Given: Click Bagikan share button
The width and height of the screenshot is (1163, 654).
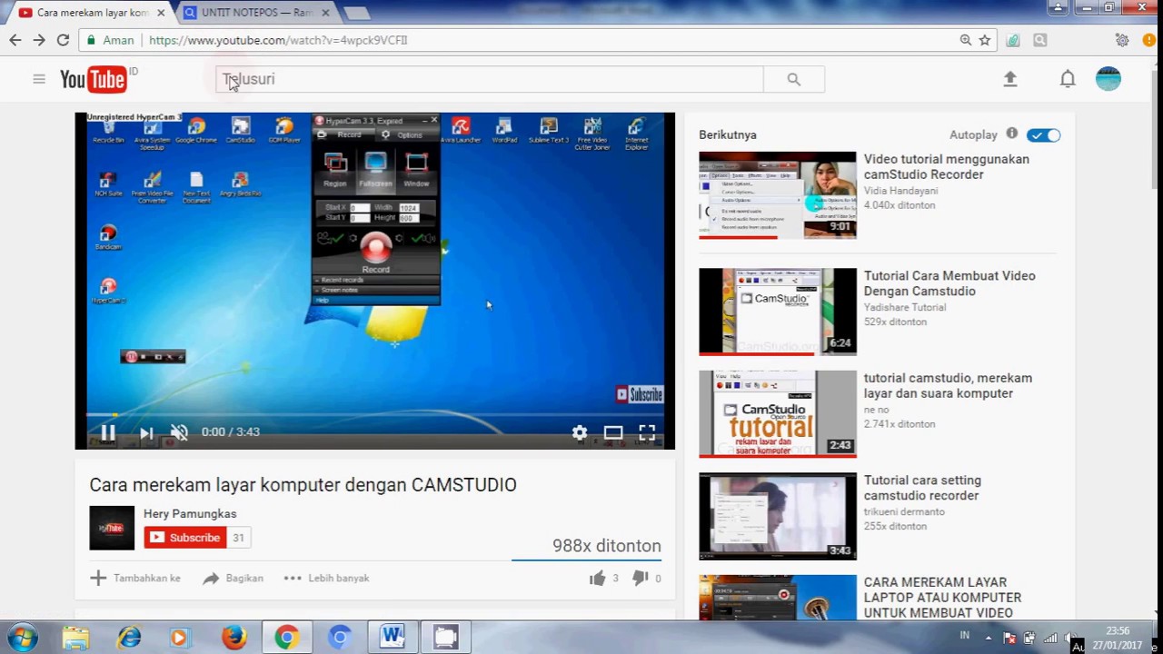Looking at the screenshot, I should click(233, 578).
